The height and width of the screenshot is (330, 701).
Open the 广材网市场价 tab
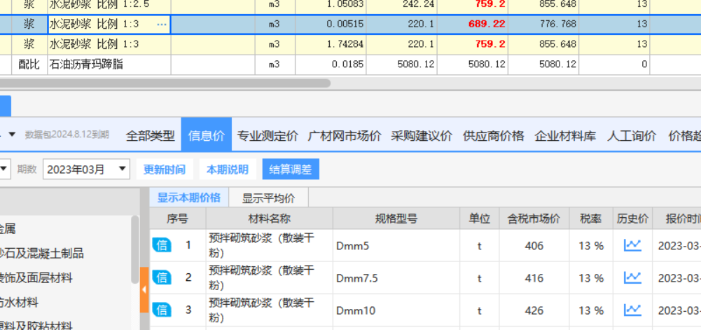[345, 135]
